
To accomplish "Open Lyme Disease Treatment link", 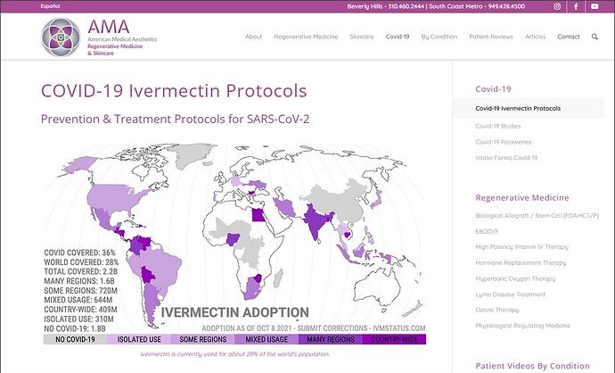I will pyautogui.click(x=511, y=294).
